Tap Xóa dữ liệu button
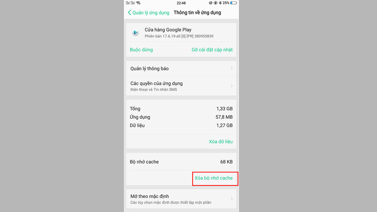The height and width of the screenshot is (212, 377). coord(221,142)
